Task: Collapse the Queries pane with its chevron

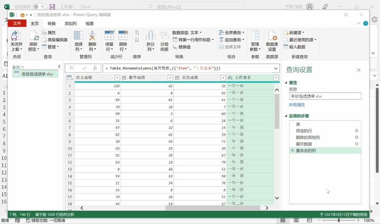Action: click(59, 66)
